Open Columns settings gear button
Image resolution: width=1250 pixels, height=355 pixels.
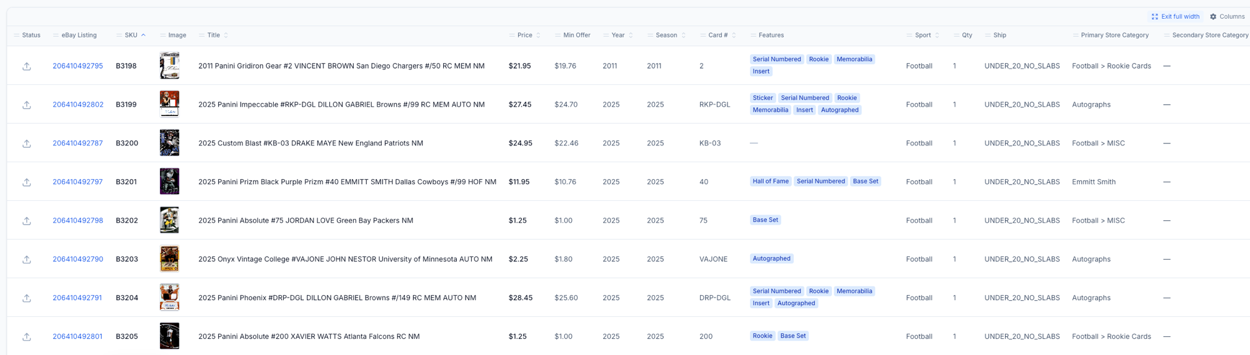pyautogui.click(x=1227, y=17)
